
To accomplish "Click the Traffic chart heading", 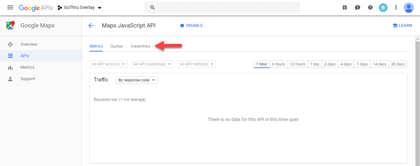I will [x=101, y=80].
